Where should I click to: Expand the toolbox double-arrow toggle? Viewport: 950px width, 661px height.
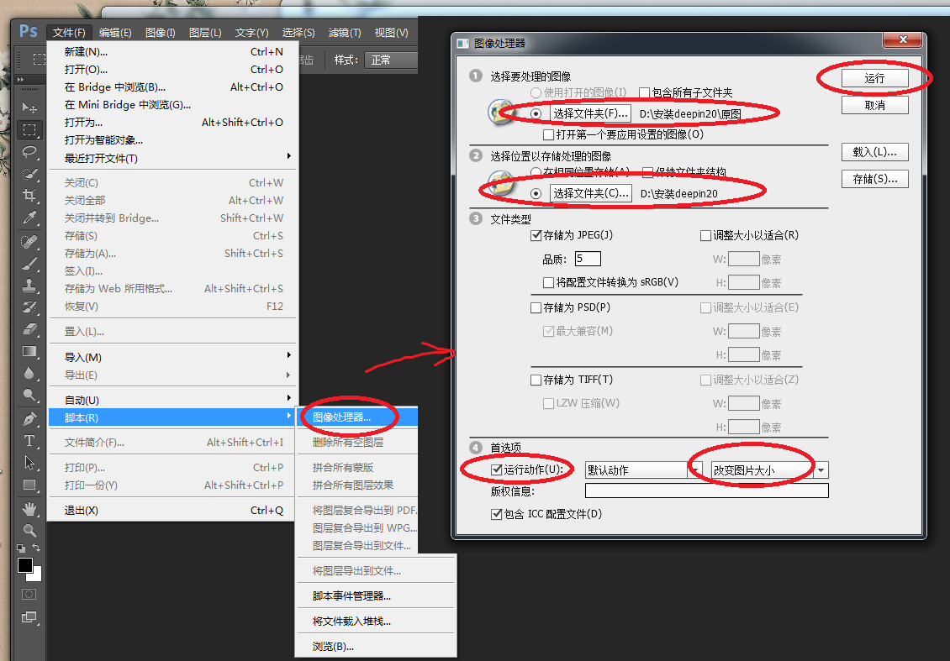(x=21, y=79)
